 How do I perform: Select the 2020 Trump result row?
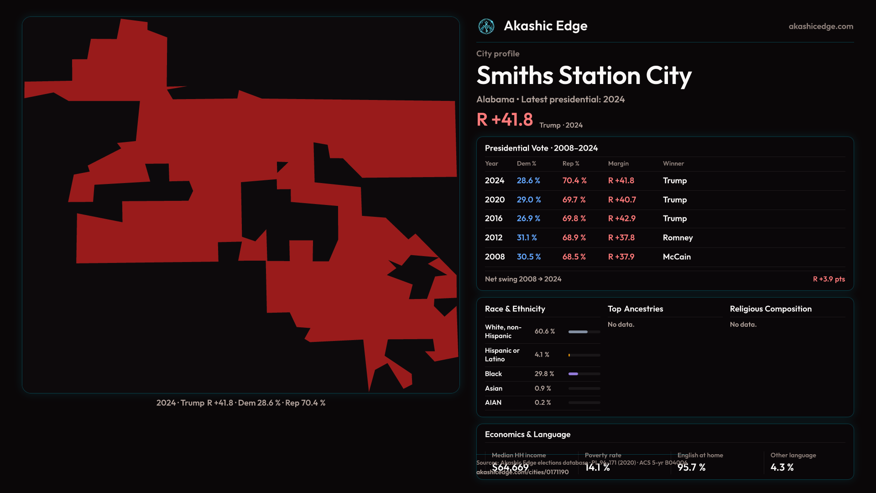[x=674, y=200]
